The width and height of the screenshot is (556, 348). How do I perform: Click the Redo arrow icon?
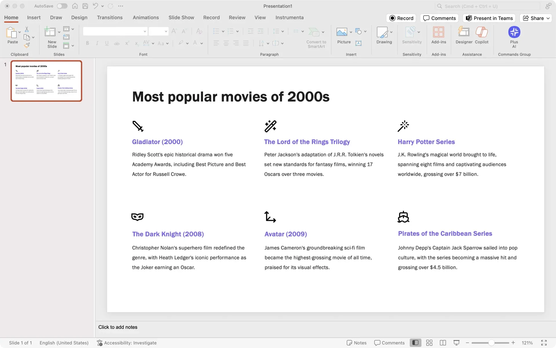click(x=110, y=6)
